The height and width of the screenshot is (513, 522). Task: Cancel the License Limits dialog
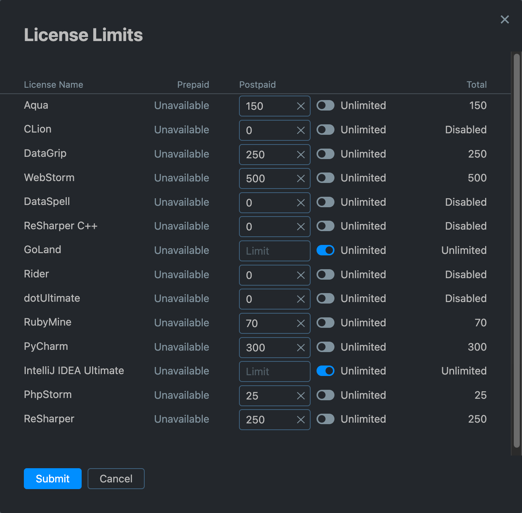(x=116, y=479)
